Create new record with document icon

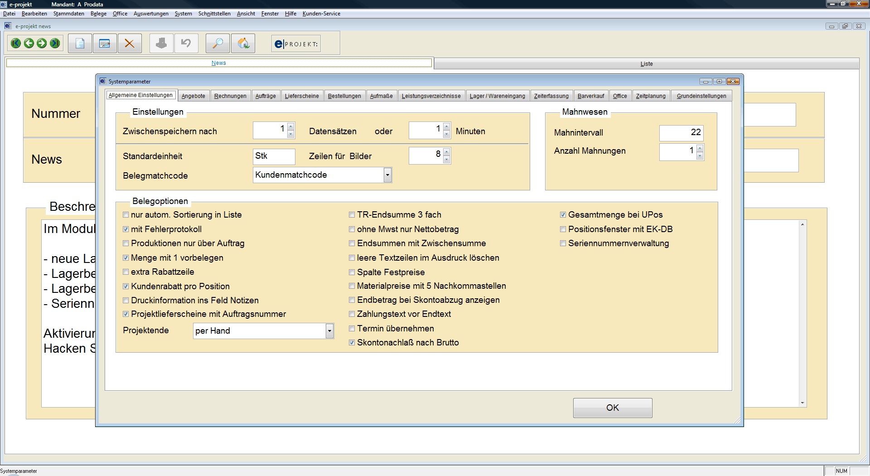80,44
